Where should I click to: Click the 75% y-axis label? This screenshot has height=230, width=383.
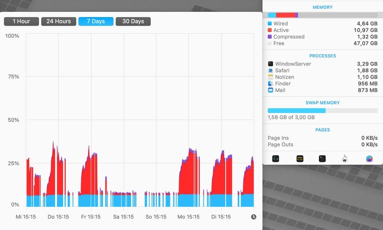(x=14, y=77)
